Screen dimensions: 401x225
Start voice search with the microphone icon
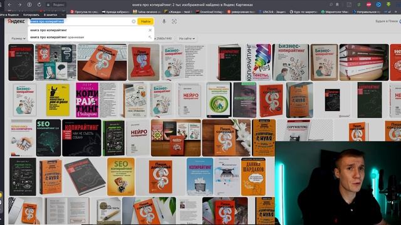pyautogui.click(x=164, y=21)
